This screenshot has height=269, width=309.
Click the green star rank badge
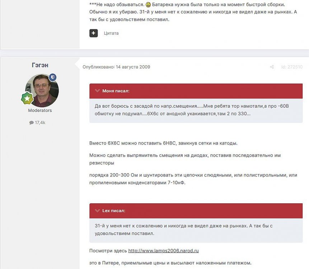tap(27, 98)
